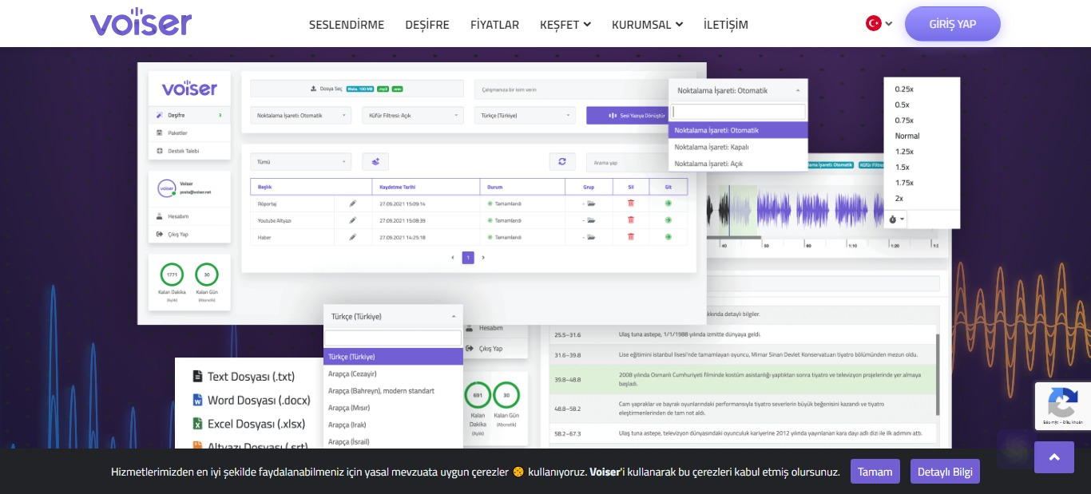Expand the KURUMSAL menu
This screenshot has width=1091, height=494.
click(x=648, y=25)
